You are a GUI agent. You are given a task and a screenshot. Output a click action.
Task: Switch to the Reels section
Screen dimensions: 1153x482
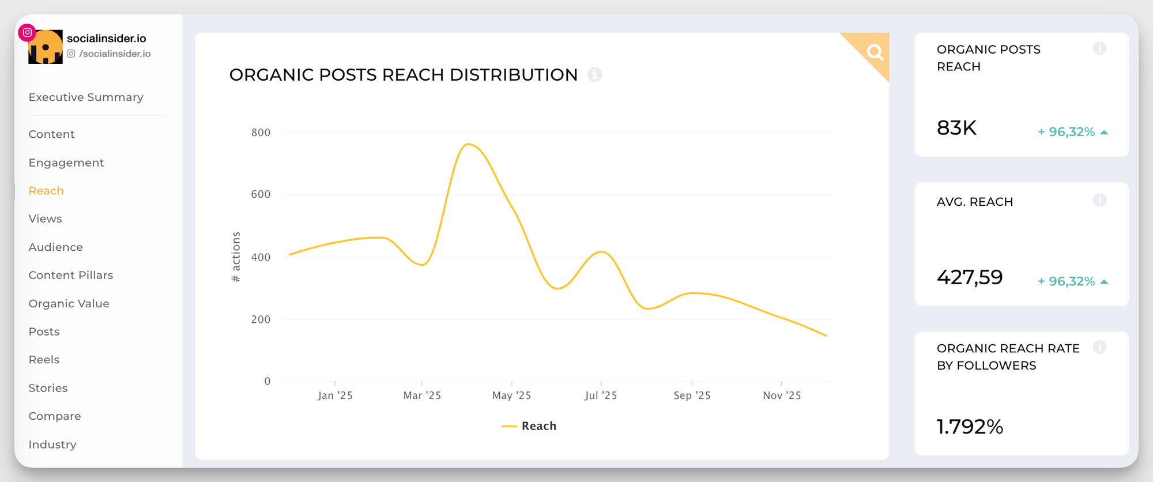point(44,360)
